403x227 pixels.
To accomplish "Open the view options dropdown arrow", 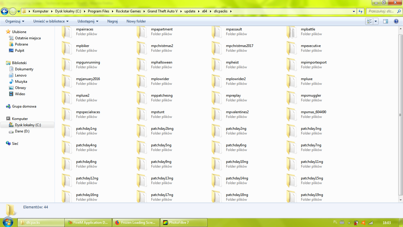I will (376, 21).
